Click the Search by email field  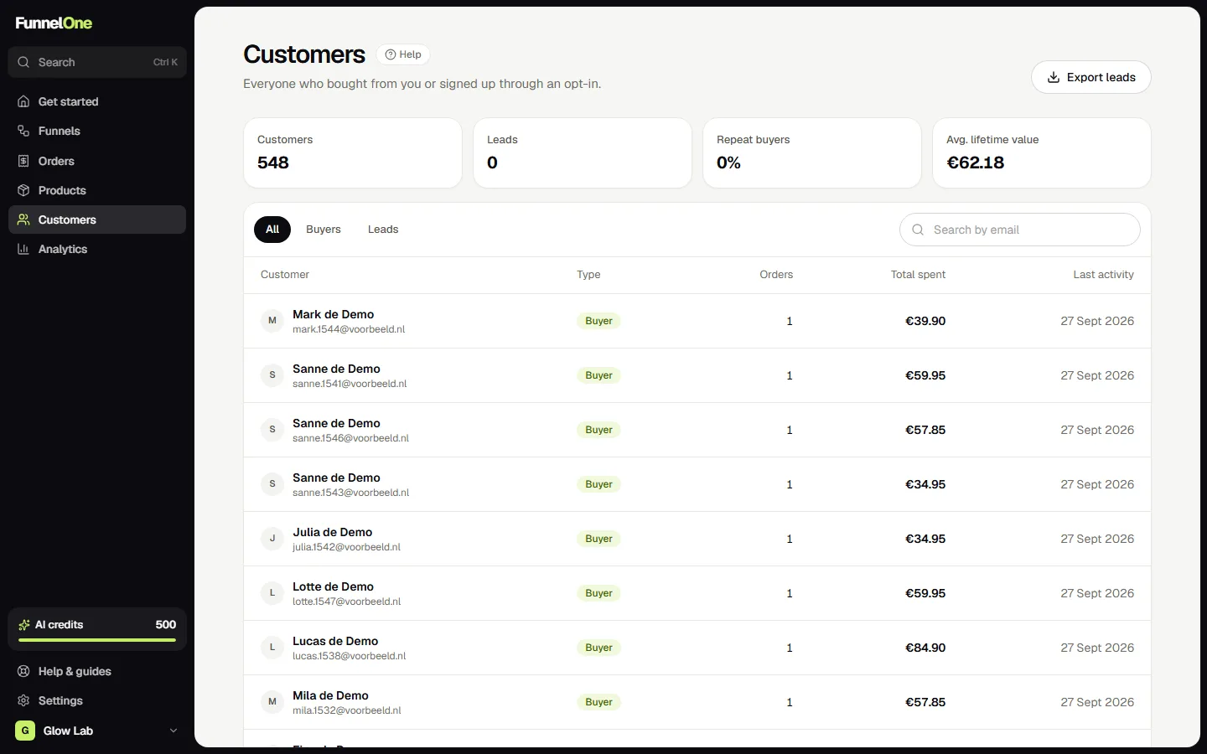[x=1020, y=230]
